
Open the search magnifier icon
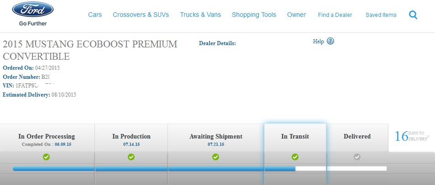pos(413,15)
